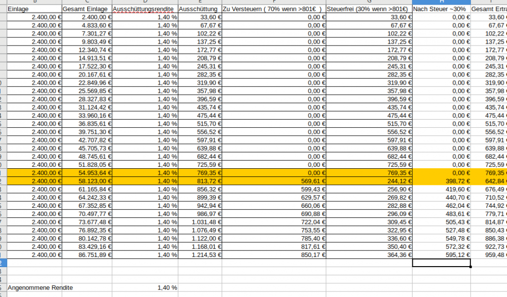Click the selected empty cell below 595,12 €

pyautogui.click(x=442, y=263)
